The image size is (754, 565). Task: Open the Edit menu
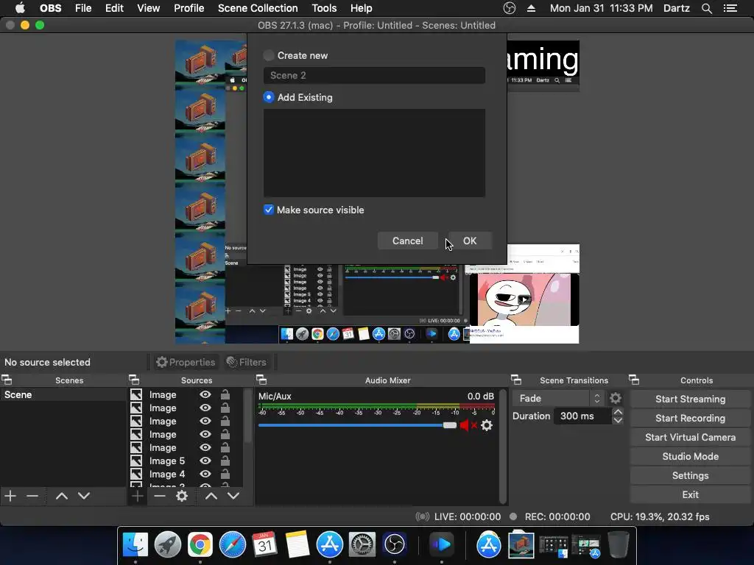tap(114, 8)
